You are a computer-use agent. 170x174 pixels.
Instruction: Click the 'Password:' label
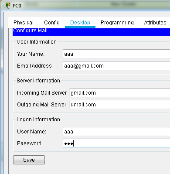[30, 143]
